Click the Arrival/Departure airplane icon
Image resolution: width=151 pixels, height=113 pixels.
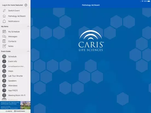[x=4, y=66]
